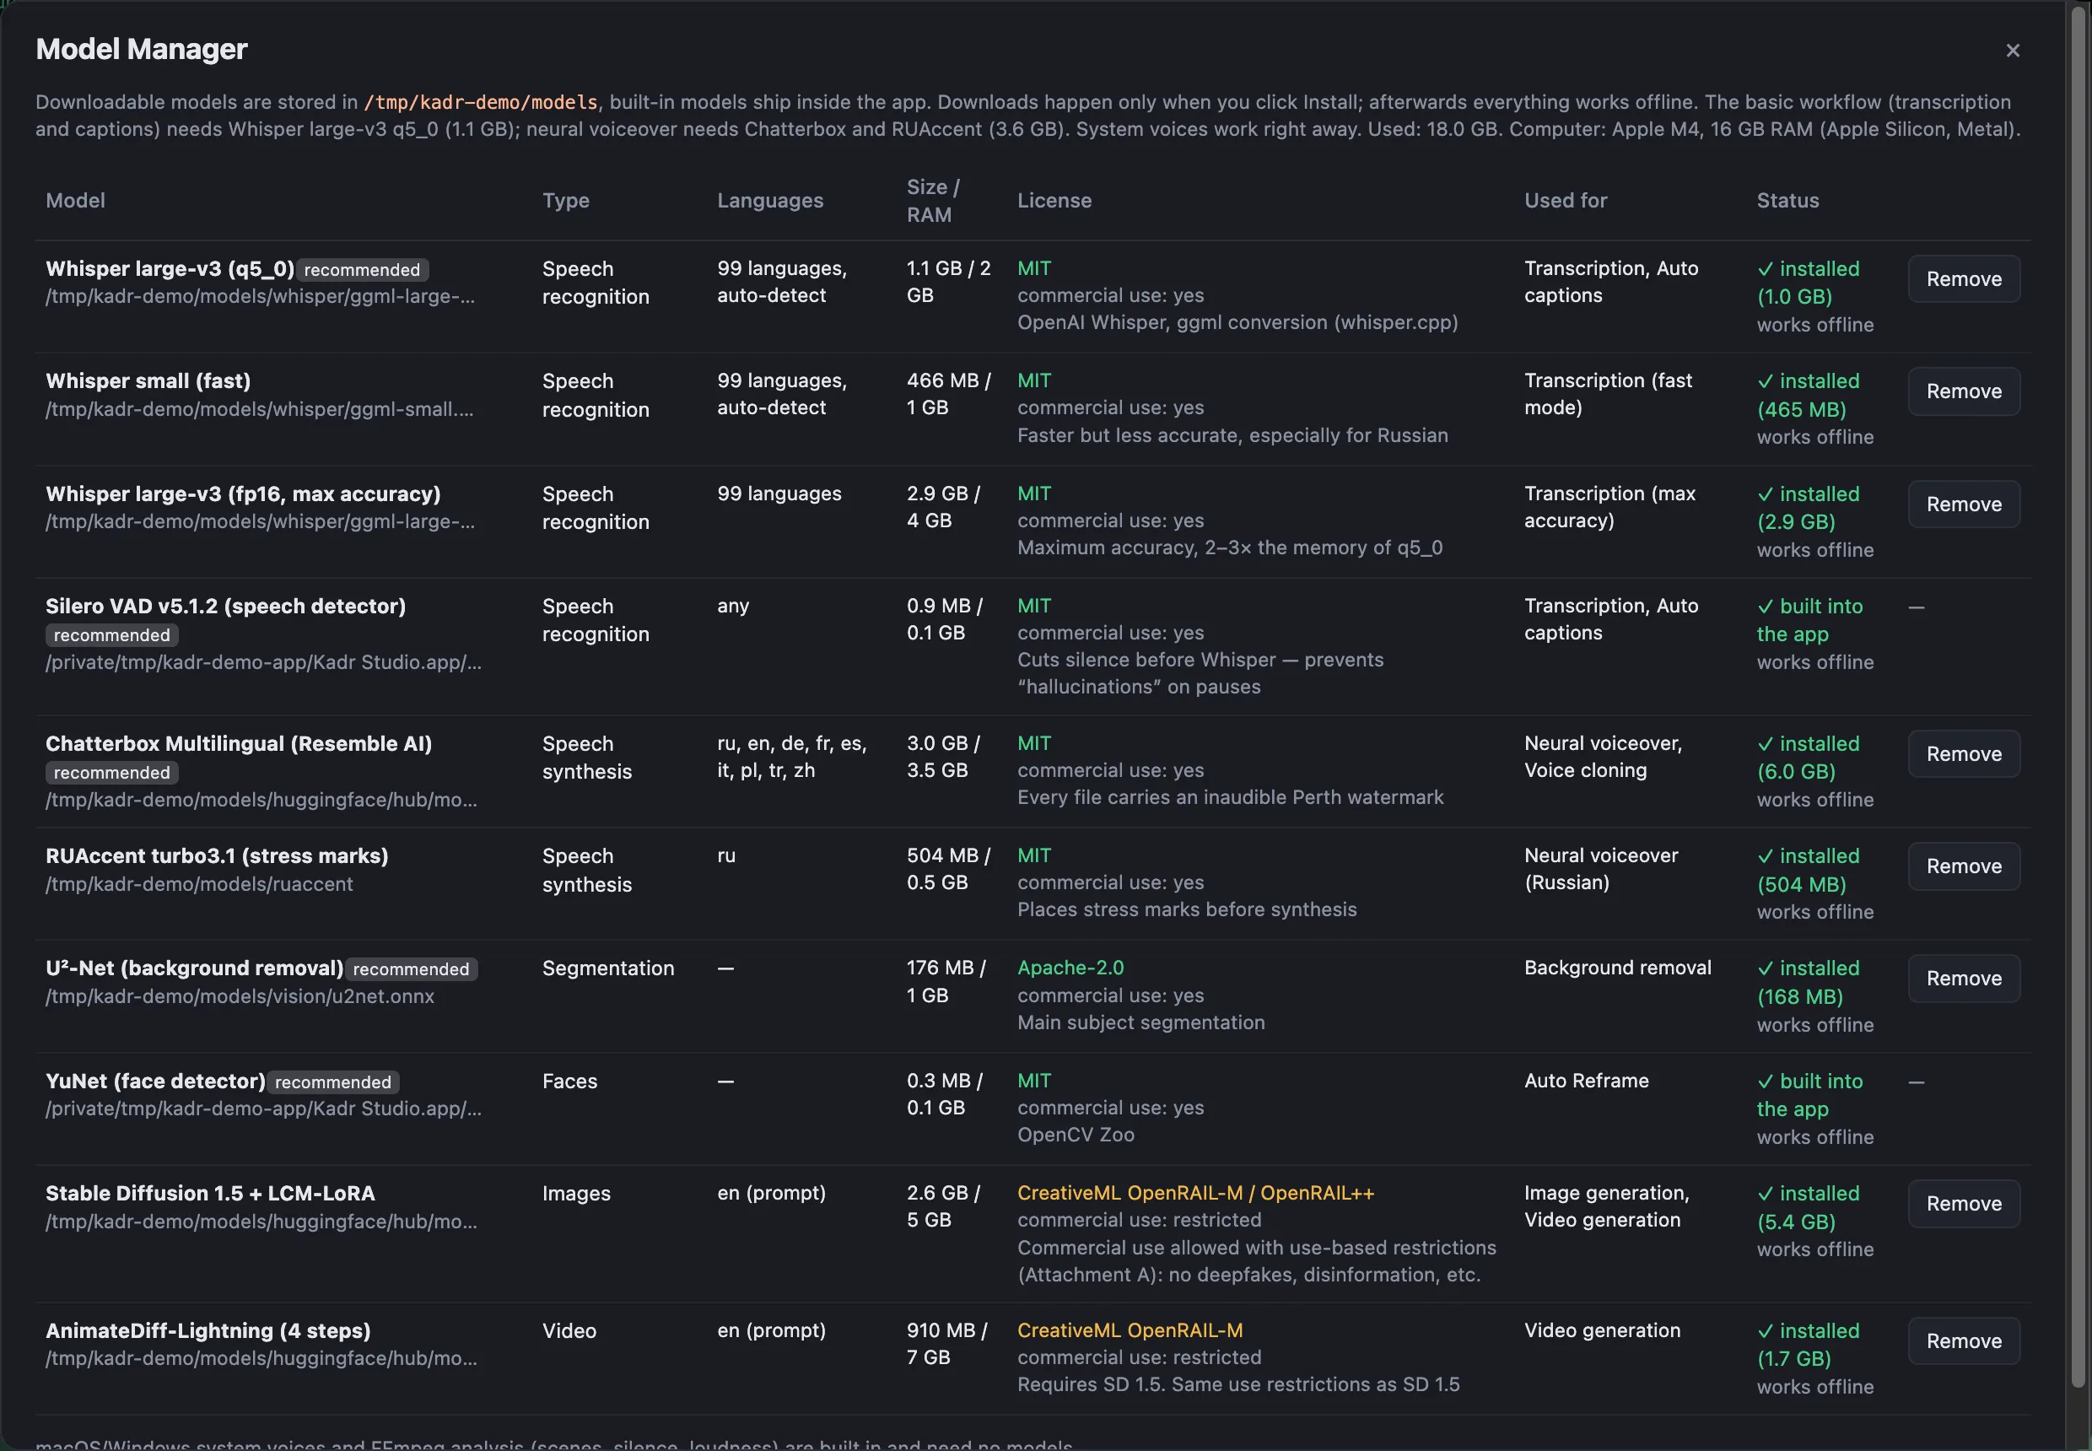Click Every file carries an inaudible Perth watermark

pos(1230,798)
